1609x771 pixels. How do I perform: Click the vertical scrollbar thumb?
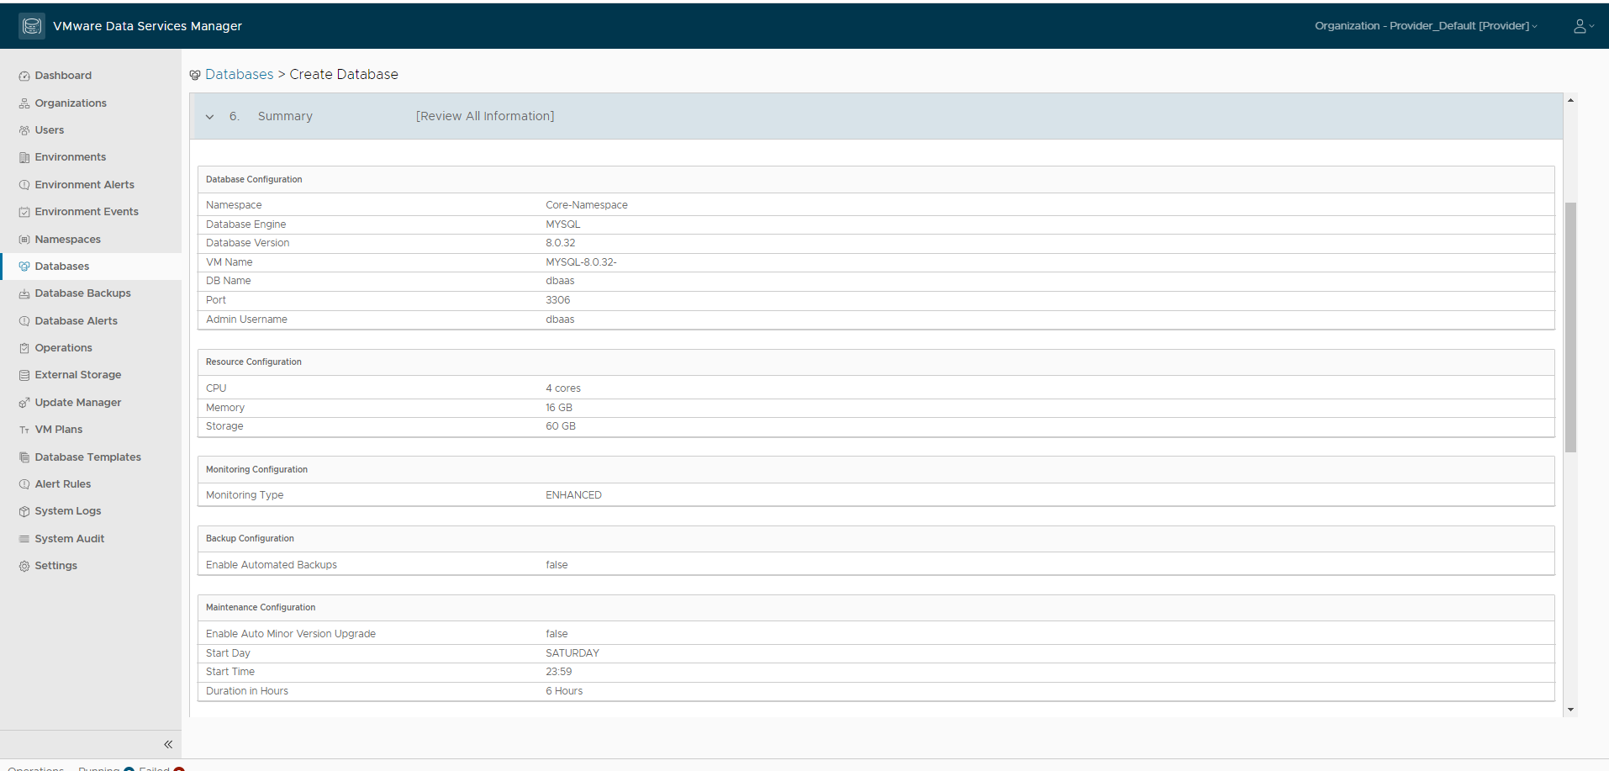pos(1570,327)
